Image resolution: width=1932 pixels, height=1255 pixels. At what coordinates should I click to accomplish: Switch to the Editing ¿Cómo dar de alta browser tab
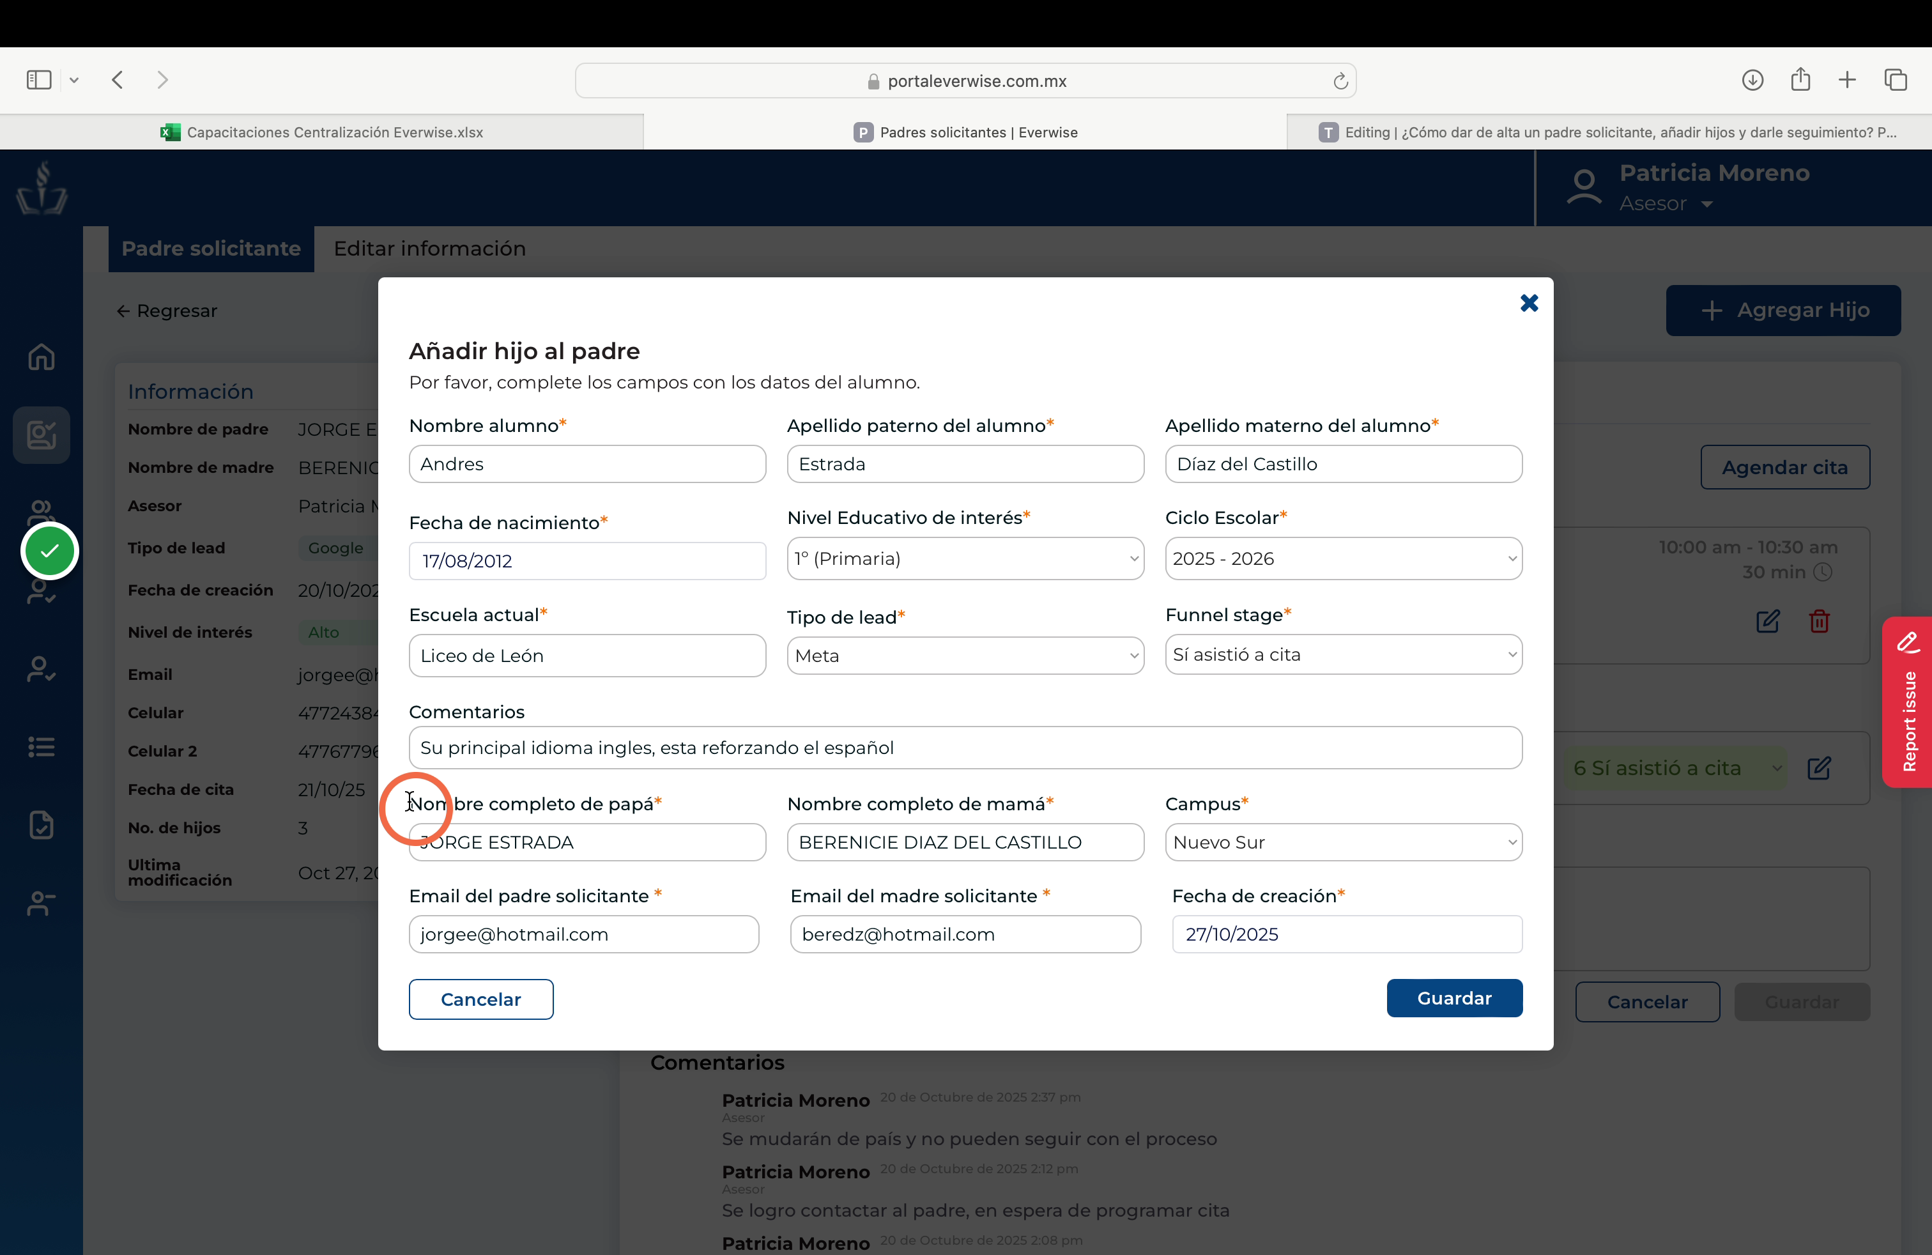pos(1609,132)
